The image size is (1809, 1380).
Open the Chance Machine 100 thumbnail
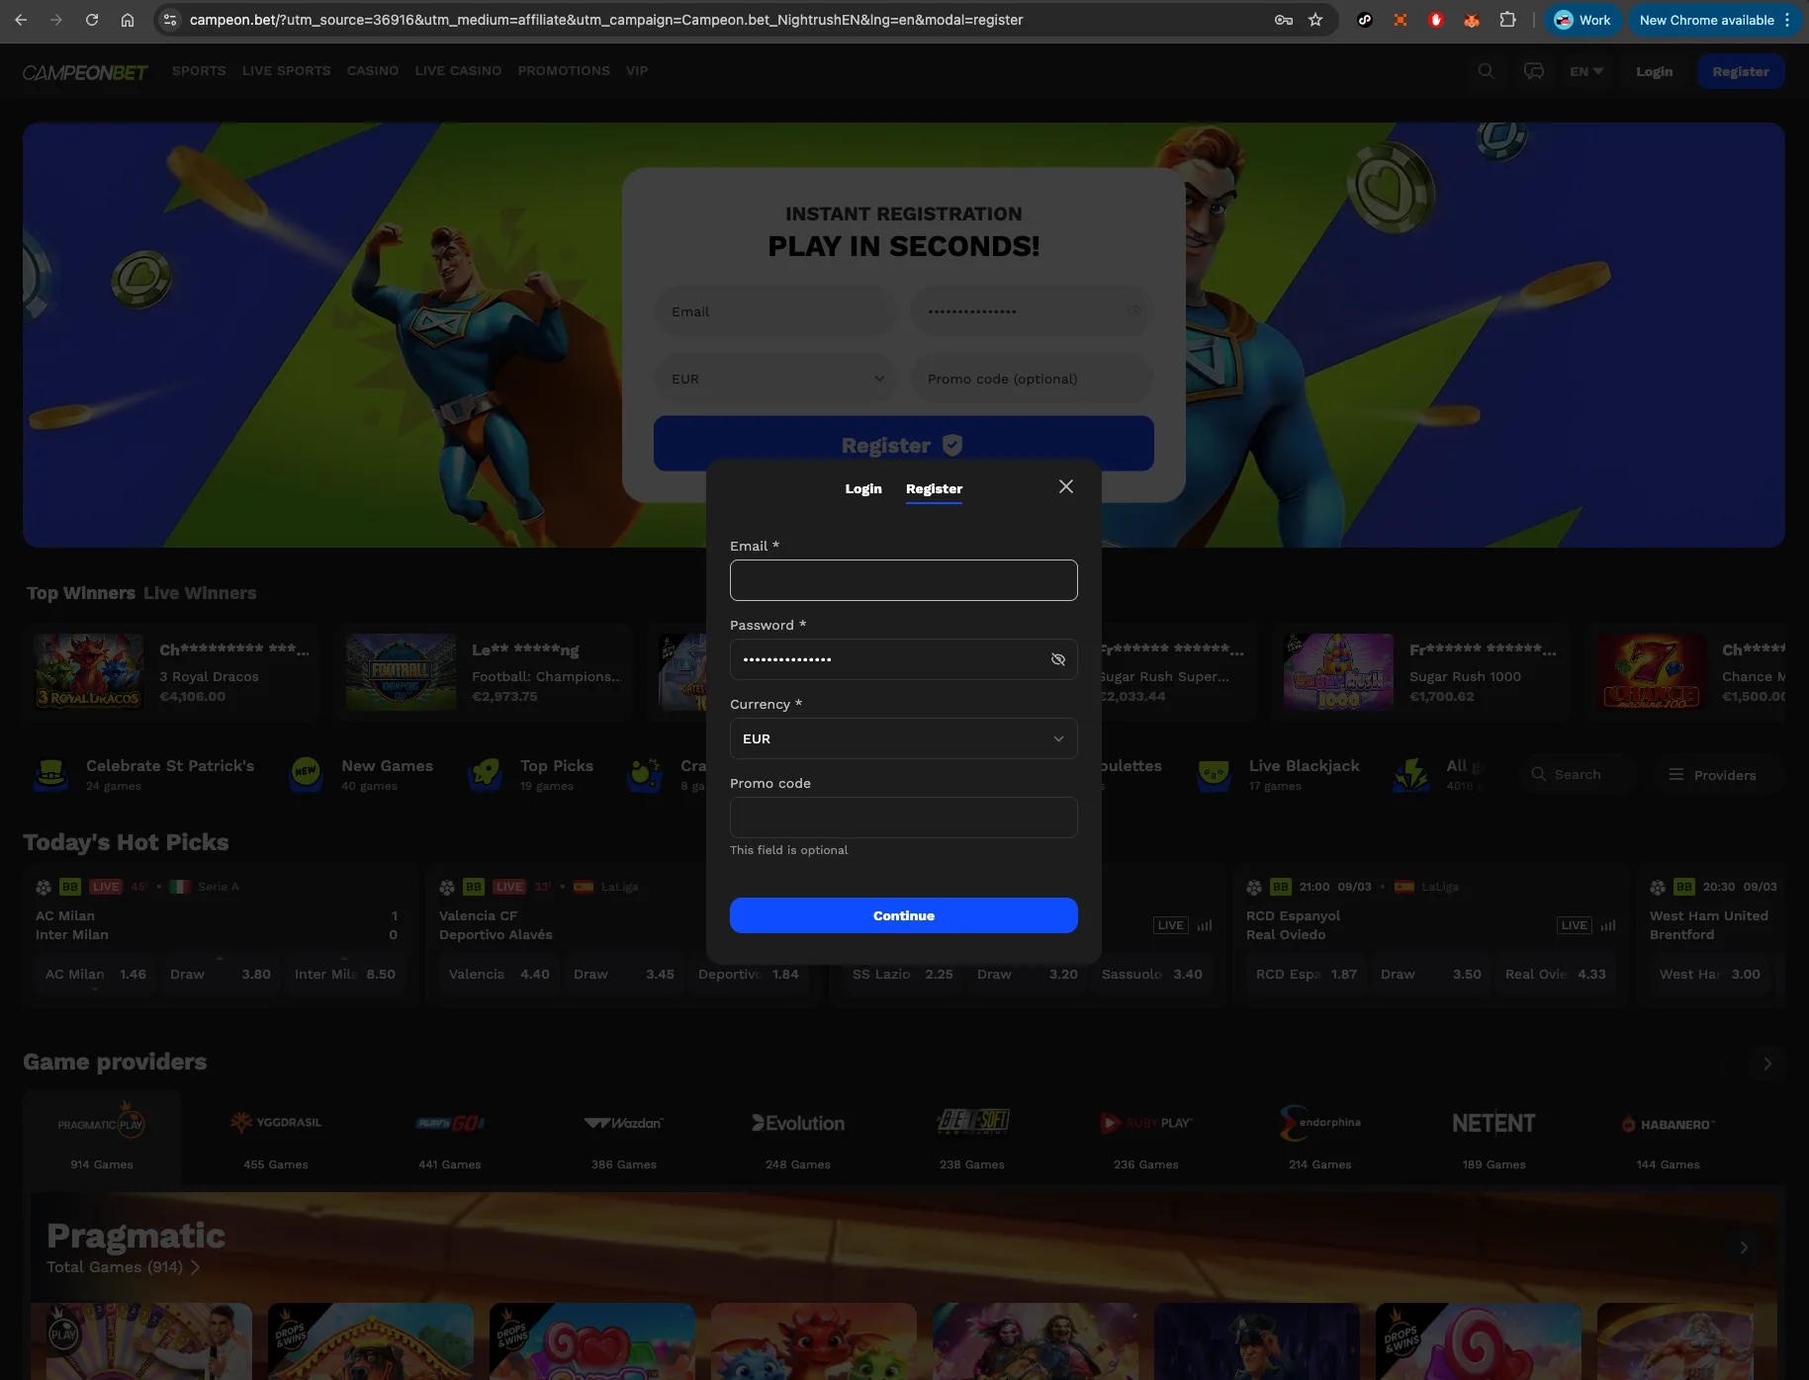pyautogui.click(x=1651, y=672)
